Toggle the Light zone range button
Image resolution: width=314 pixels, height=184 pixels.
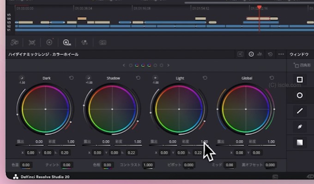pyautogui.click(x=155, y=78)
